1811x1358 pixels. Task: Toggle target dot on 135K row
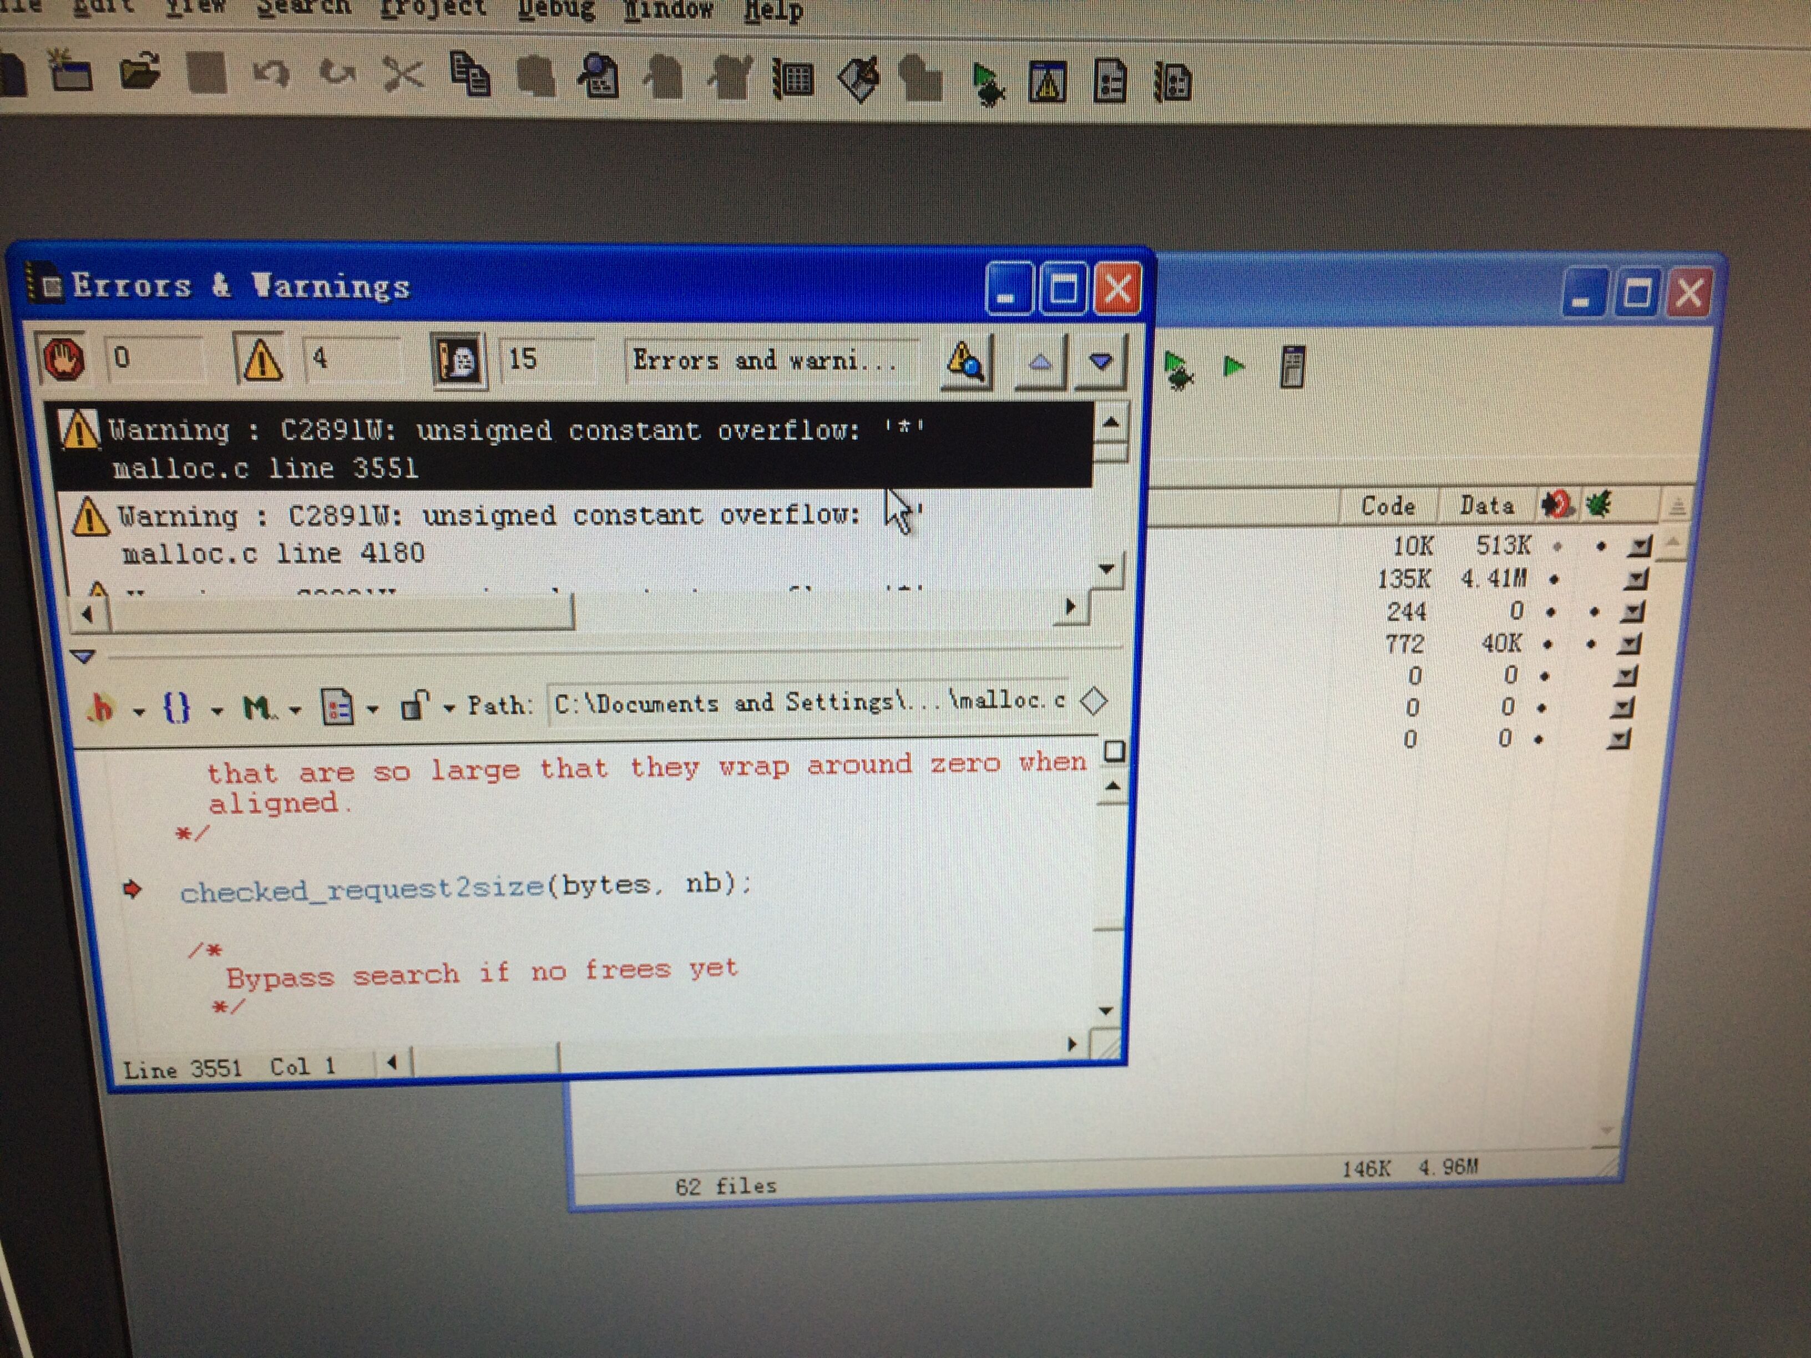[1553, 580]
